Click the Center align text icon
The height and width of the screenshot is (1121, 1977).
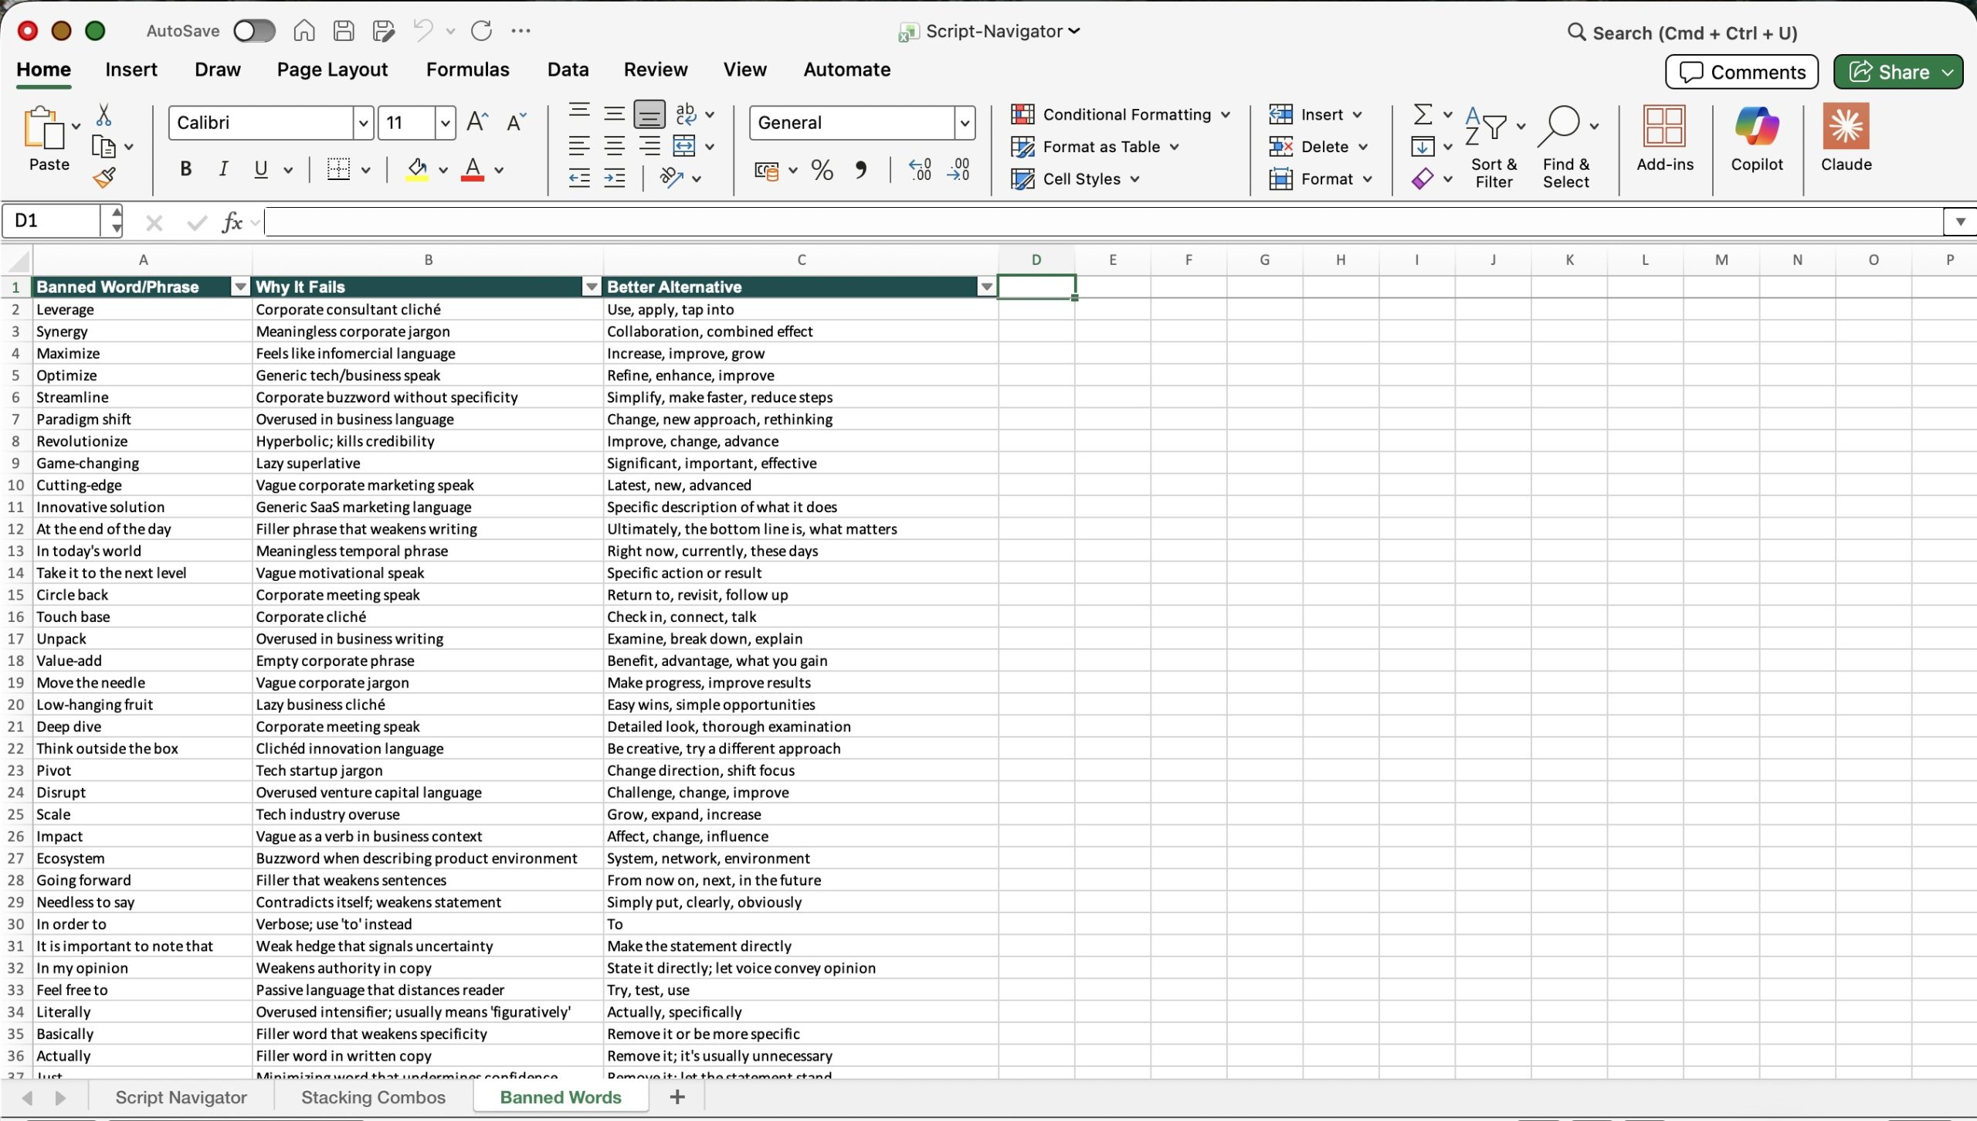pos(615,146)
